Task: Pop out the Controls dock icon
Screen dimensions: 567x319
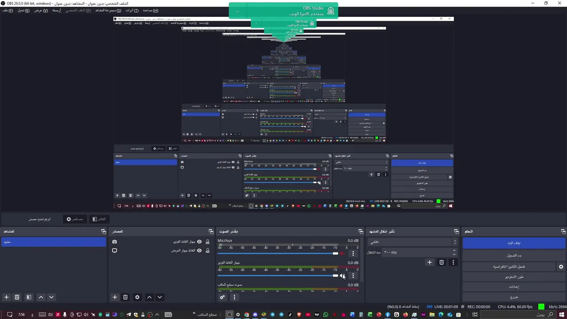Action: point(563,231)
